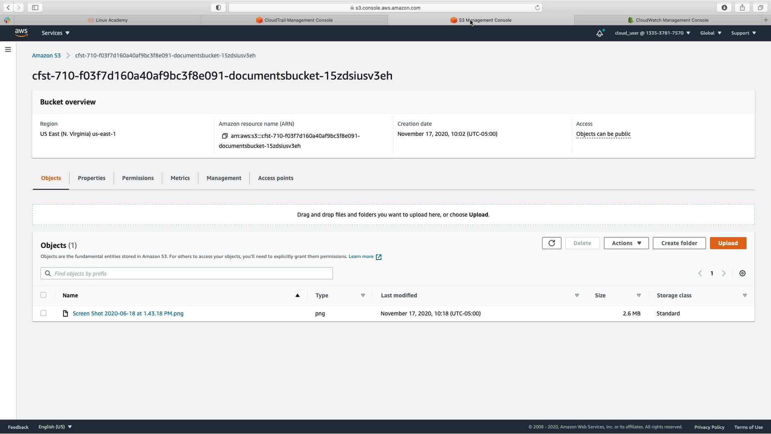The width and height of the screenshot is (771, 434).
Task: Click the bucket creation date value
Action: pyautogui.click(x=447, y=134)
